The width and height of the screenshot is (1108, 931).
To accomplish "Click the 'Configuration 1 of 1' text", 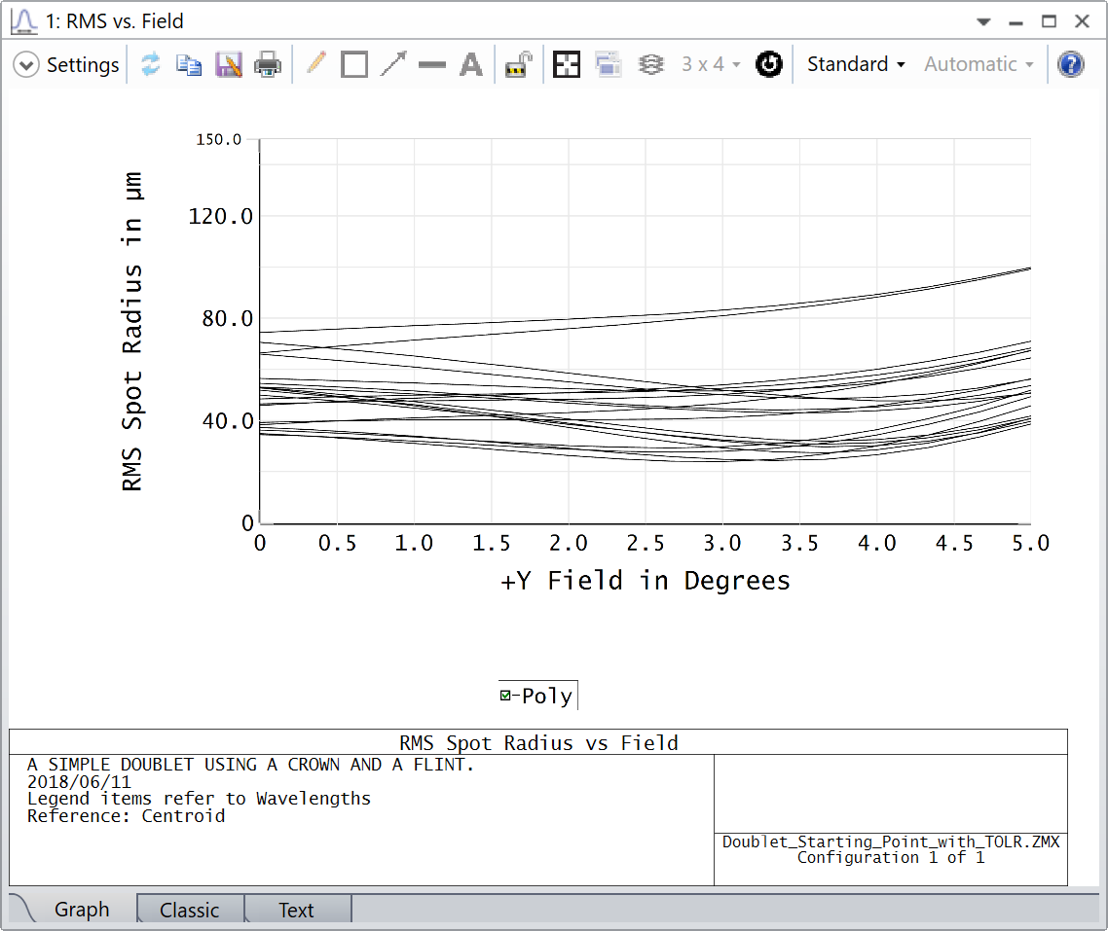I will (x=890, y=858).
